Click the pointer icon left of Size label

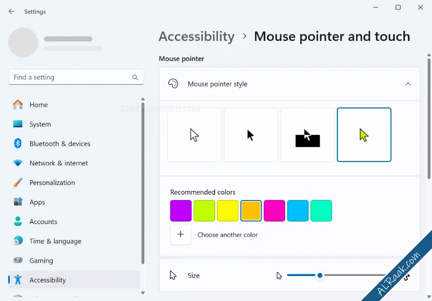173,275
